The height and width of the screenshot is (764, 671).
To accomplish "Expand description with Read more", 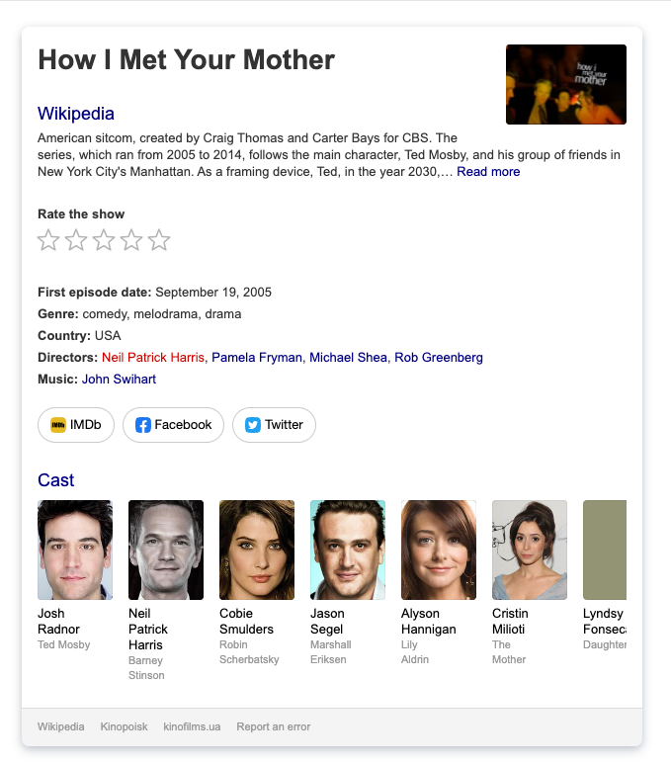I will [x=488, y=172].
